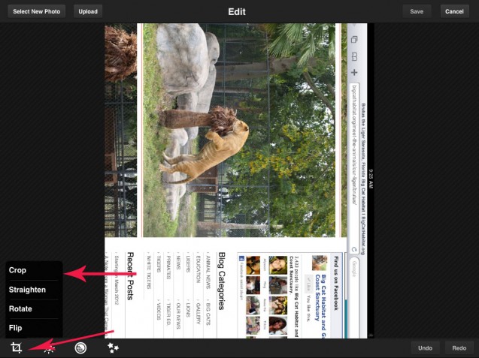
Task: Tap the rotated photo being edited
Action: [x=239, y=181]
